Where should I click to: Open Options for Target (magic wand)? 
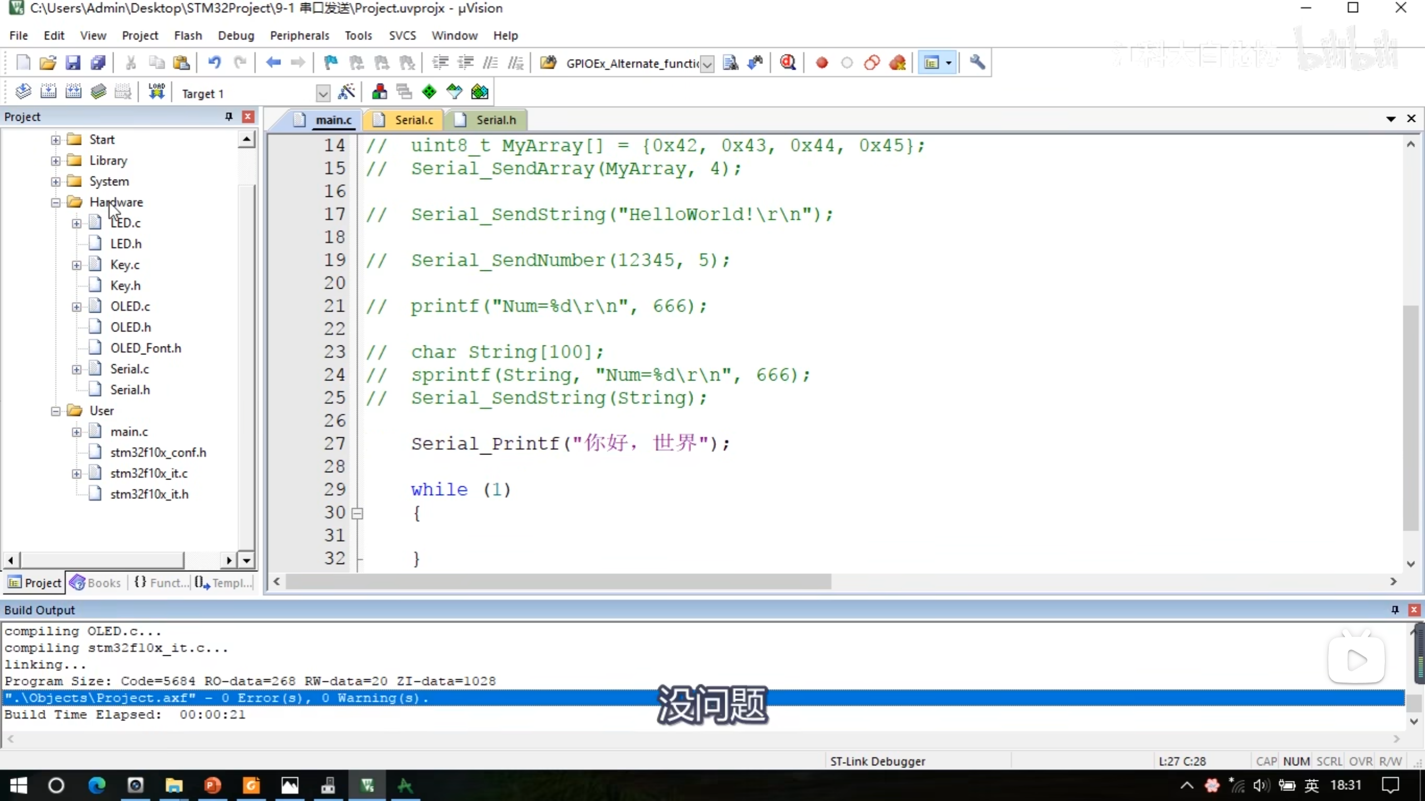point(346,92)
